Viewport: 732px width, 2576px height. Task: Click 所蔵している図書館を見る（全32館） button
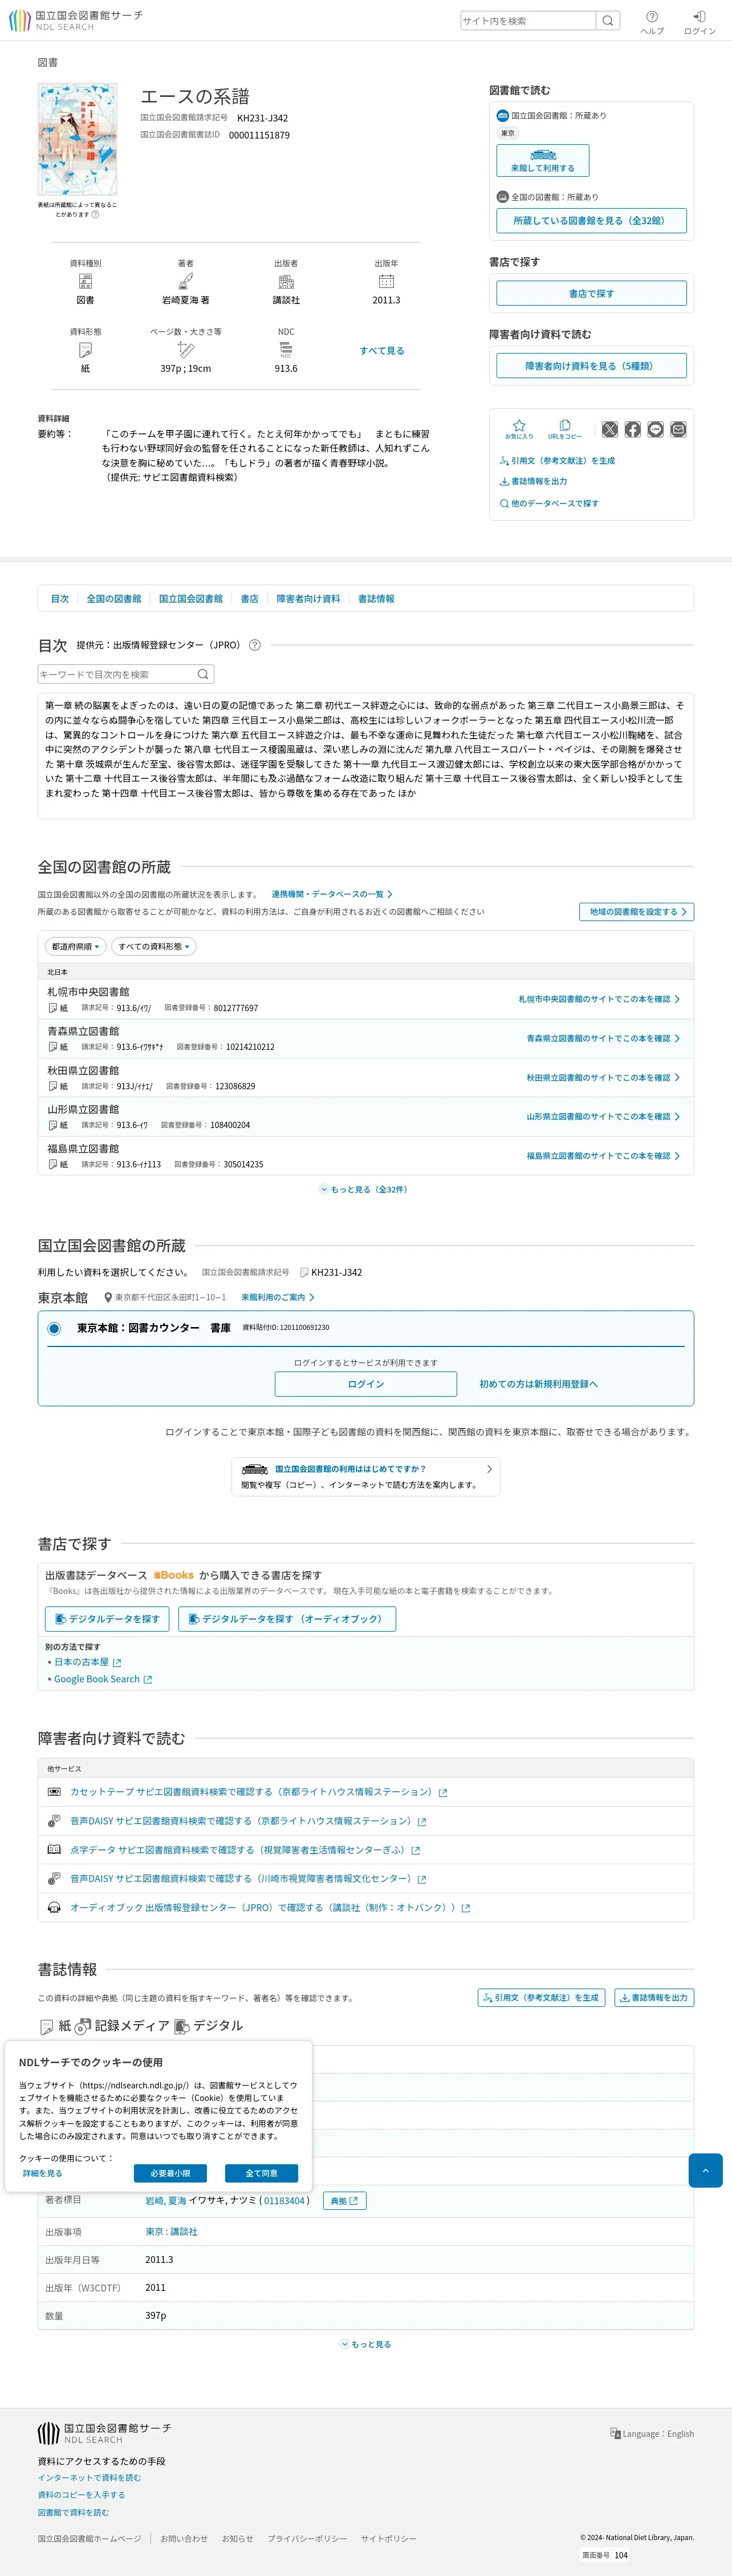point(591,220)
